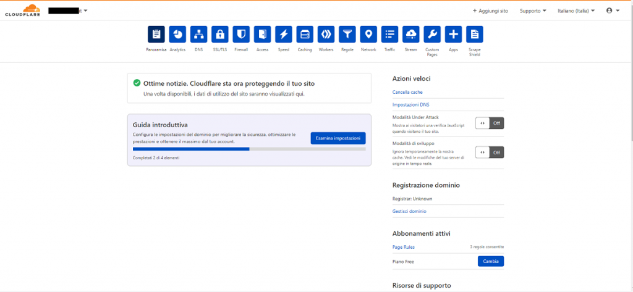Image resolution: width=633 pixels, height=292 pixels.
Task: Click the Cambia plan button
Action: pos(491,261)
